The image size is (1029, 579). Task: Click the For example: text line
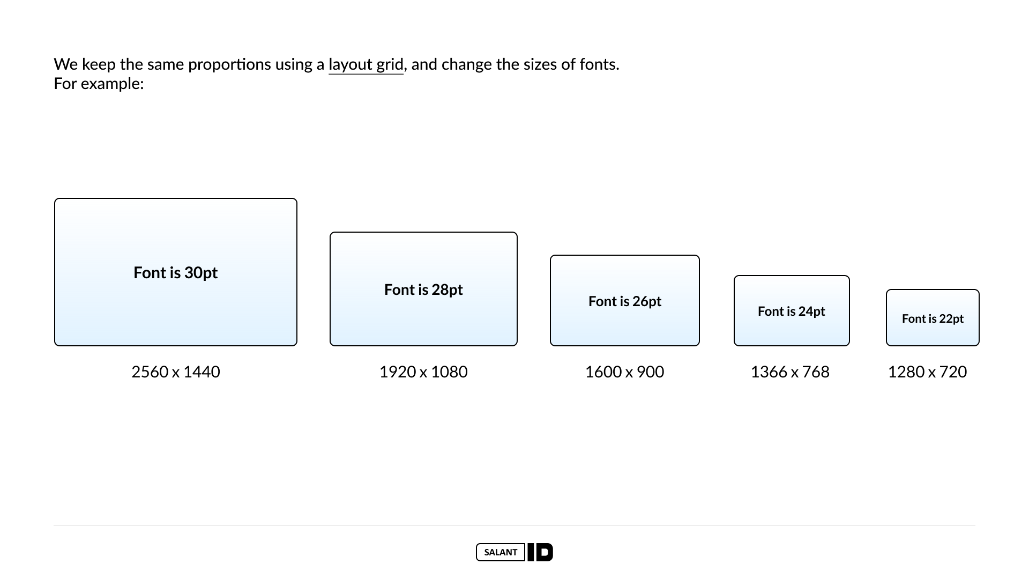tap(99, 84)
